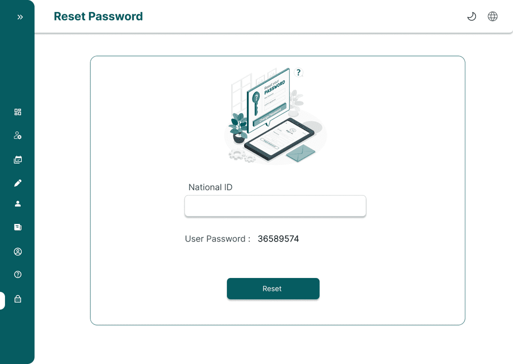
Task: Open the newspaper icon in sidebar
Action: pos(18,227)
